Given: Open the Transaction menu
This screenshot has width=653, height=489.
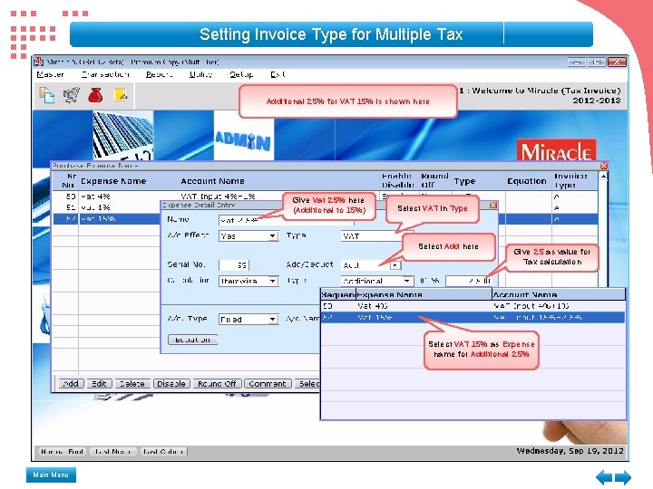Looking at the screenshot, I should [105, 74].
